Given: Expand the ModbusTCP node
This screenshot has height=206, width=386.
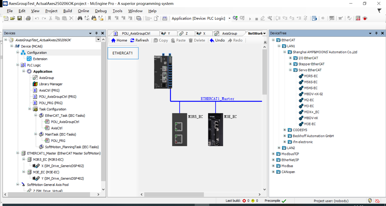Looking at the screenshot, I should click(273, 154).
